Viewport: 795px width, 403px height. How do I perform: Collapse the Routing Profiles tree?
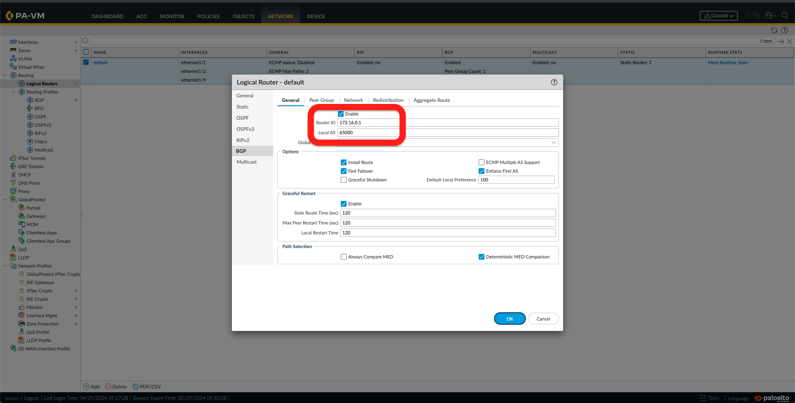pos(13,92)
